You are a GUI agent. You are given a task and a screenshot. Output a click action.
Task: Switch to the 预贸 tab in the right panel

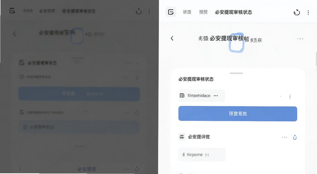[203, 12]
